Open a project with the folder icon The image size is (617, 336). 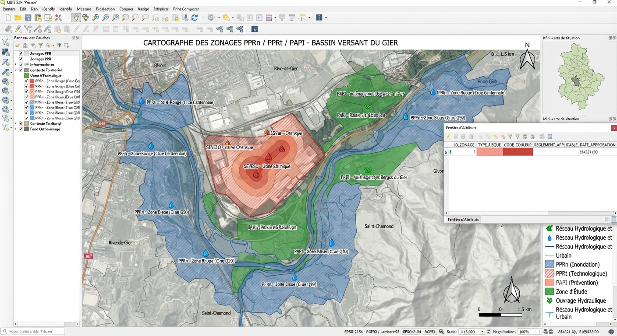[x=18, y=17]
